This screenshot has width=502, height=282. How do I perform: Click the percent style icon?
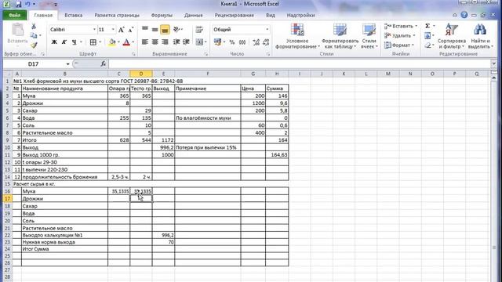coord(232,42)
